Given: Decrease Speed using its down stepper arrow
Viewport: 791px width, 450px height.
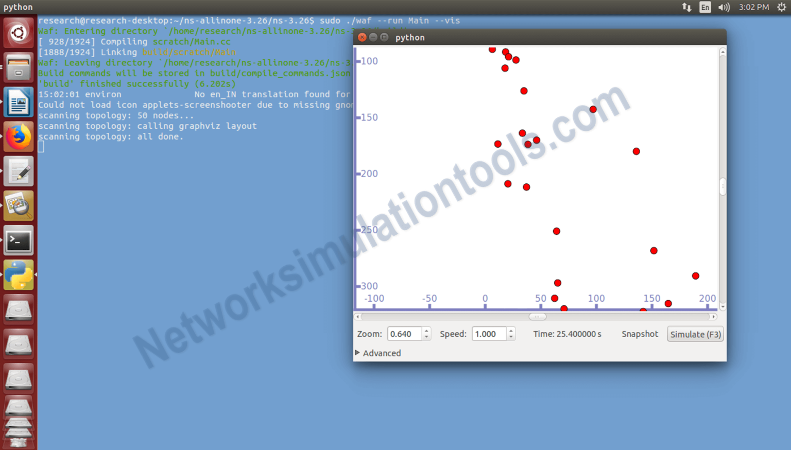Looking at the screenshot, I should pos(510,337).
